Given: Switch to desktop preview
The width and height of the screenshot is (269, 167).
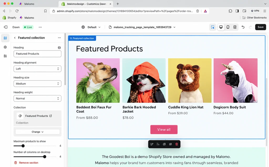Looking at the screenshot, I should [x=221, y=27].
